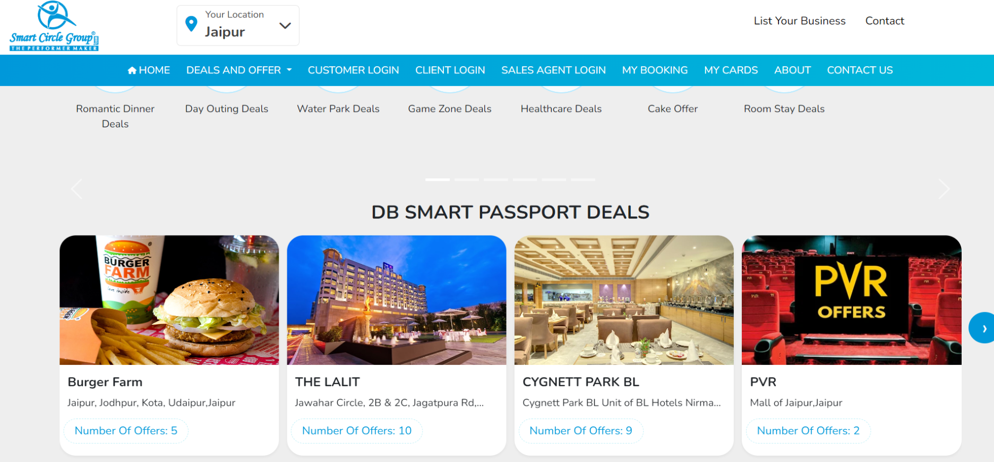Open the Burger Farm deal image

(x=169, y=300)
